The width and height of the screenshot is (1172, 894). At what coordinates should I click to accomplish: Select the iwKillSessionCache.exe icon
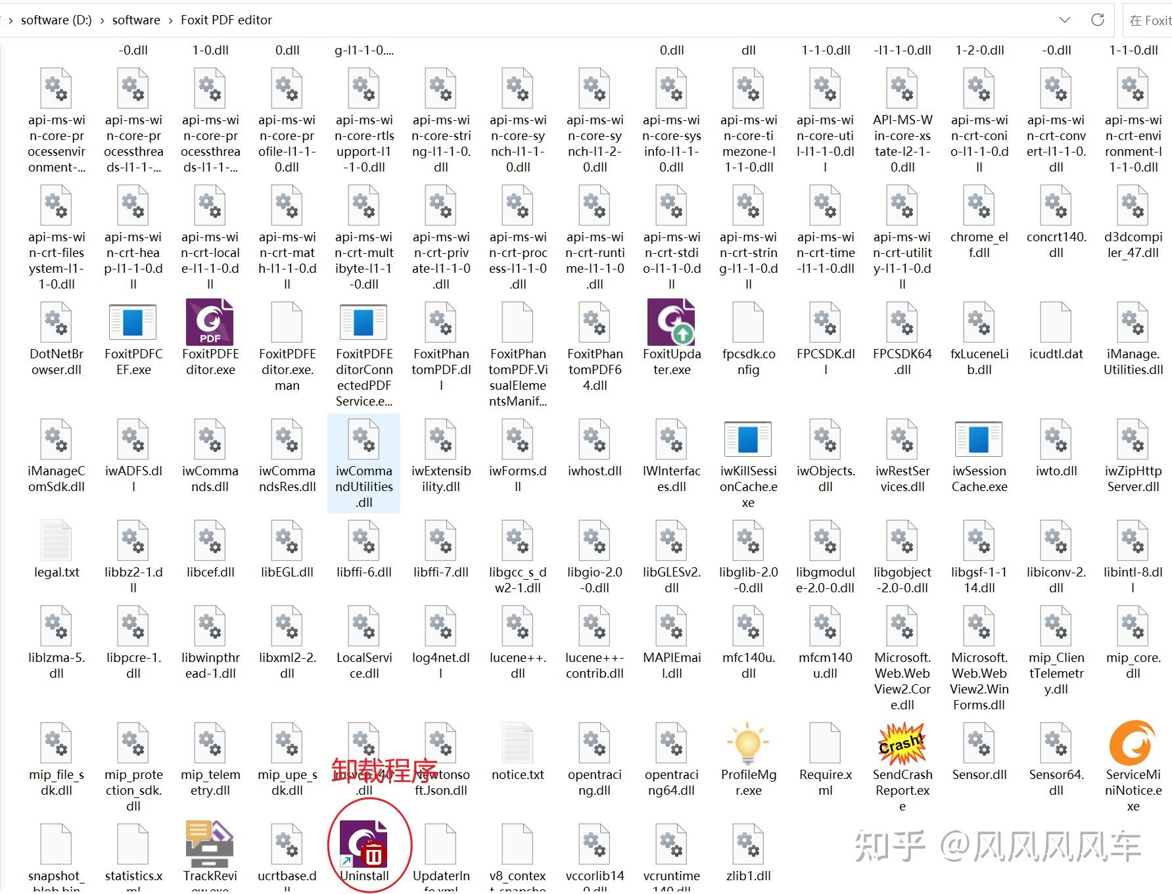[748, 439]
